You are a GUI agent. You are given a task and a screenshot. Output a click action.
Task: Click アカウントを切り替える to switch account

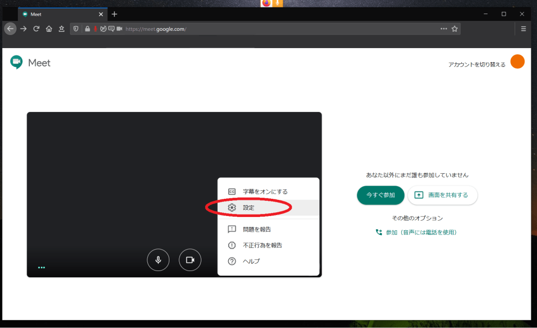[477, 64]
